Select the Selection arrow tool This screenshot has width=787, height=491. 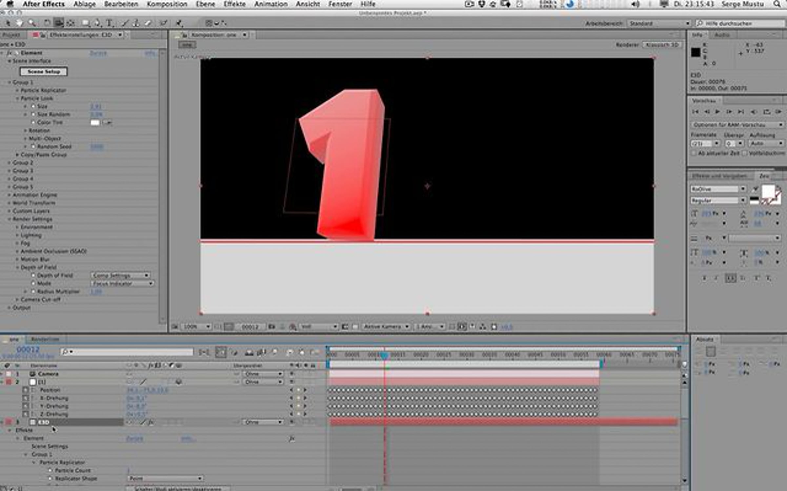coord(8,23)
